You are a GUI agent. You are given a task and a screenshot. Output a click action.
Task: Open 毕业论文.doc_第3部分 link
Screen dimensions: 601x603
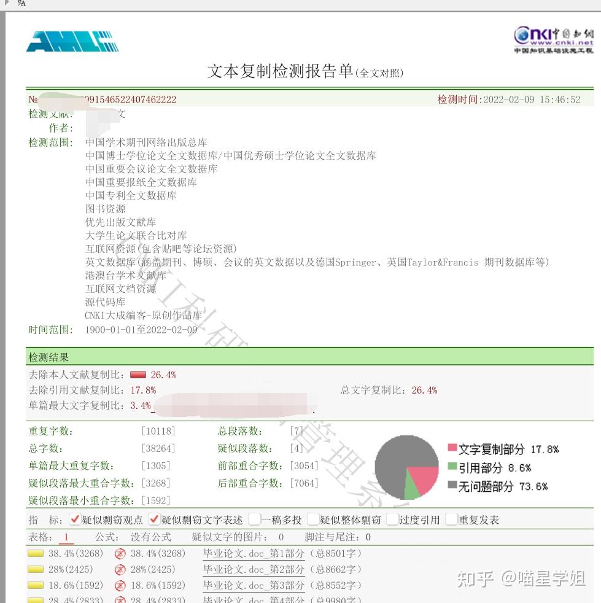point(254,586)
